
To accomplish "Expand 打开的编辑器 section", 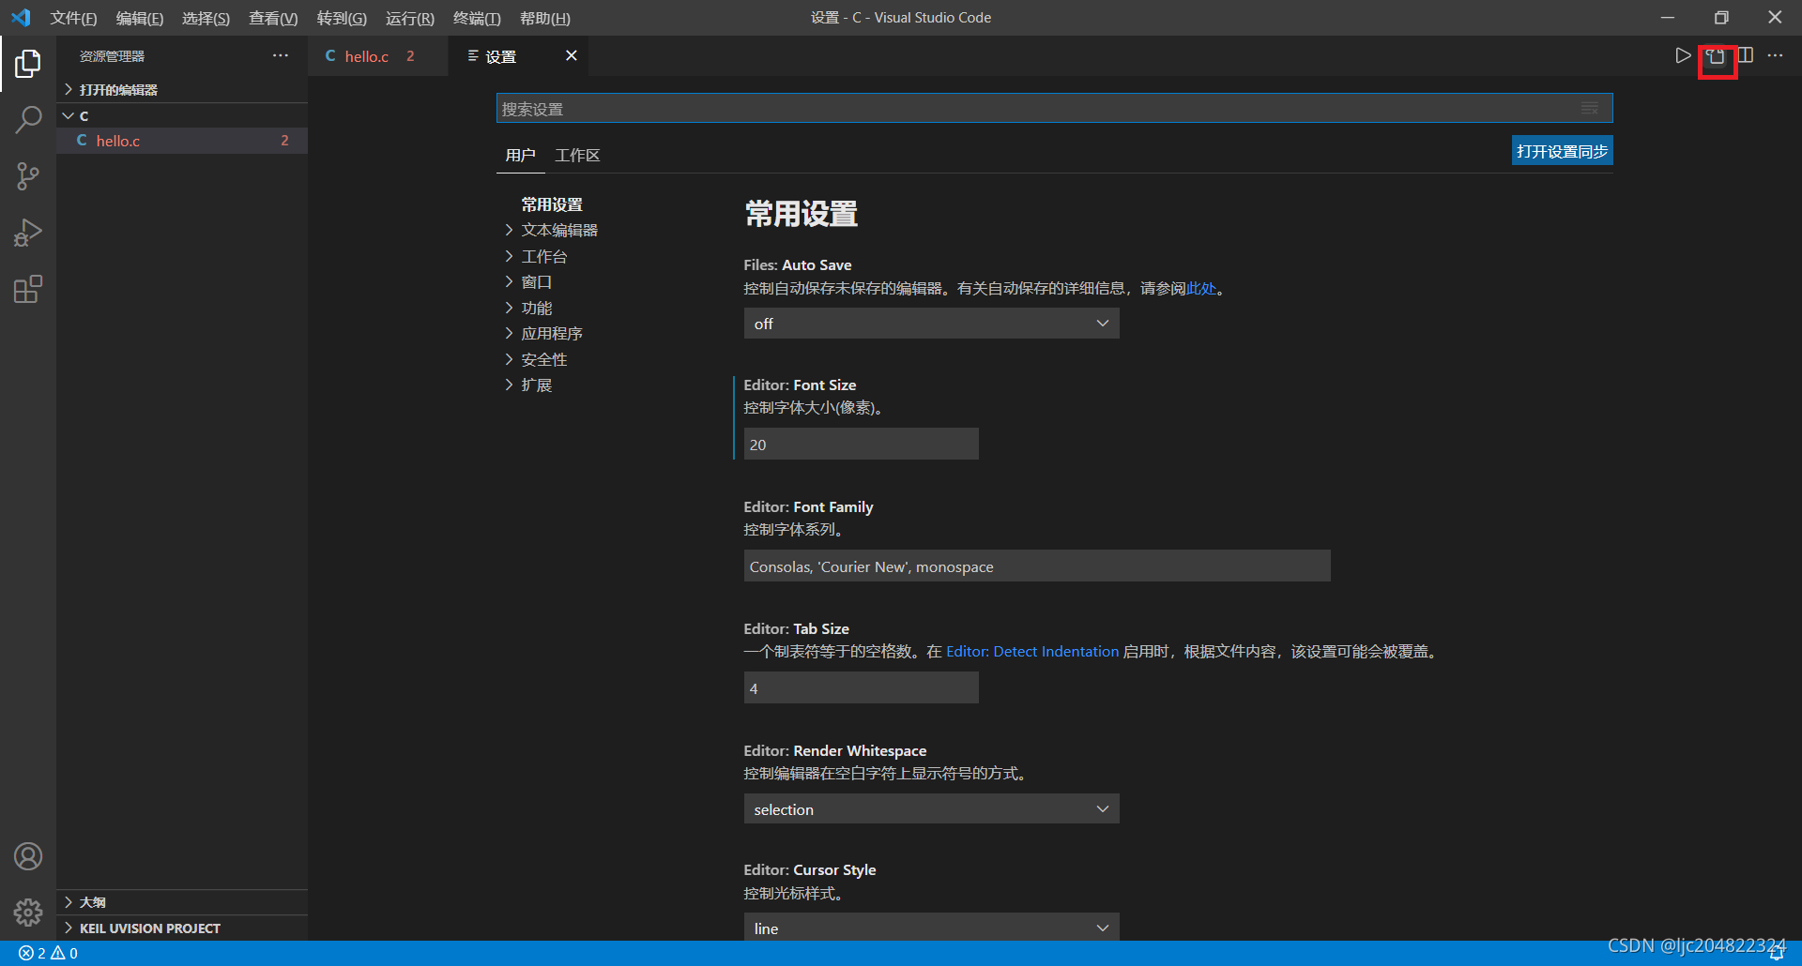I will point(182,89).
